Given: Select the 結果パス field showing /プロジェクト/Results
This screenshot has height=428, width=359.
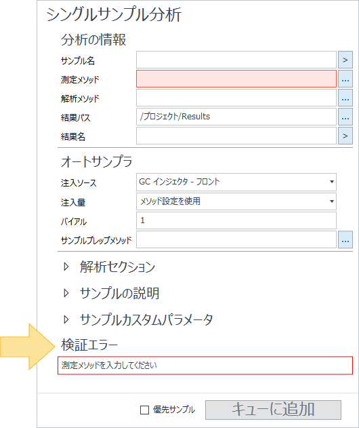Looking at the screenshot, I should (x=236, y=117).
